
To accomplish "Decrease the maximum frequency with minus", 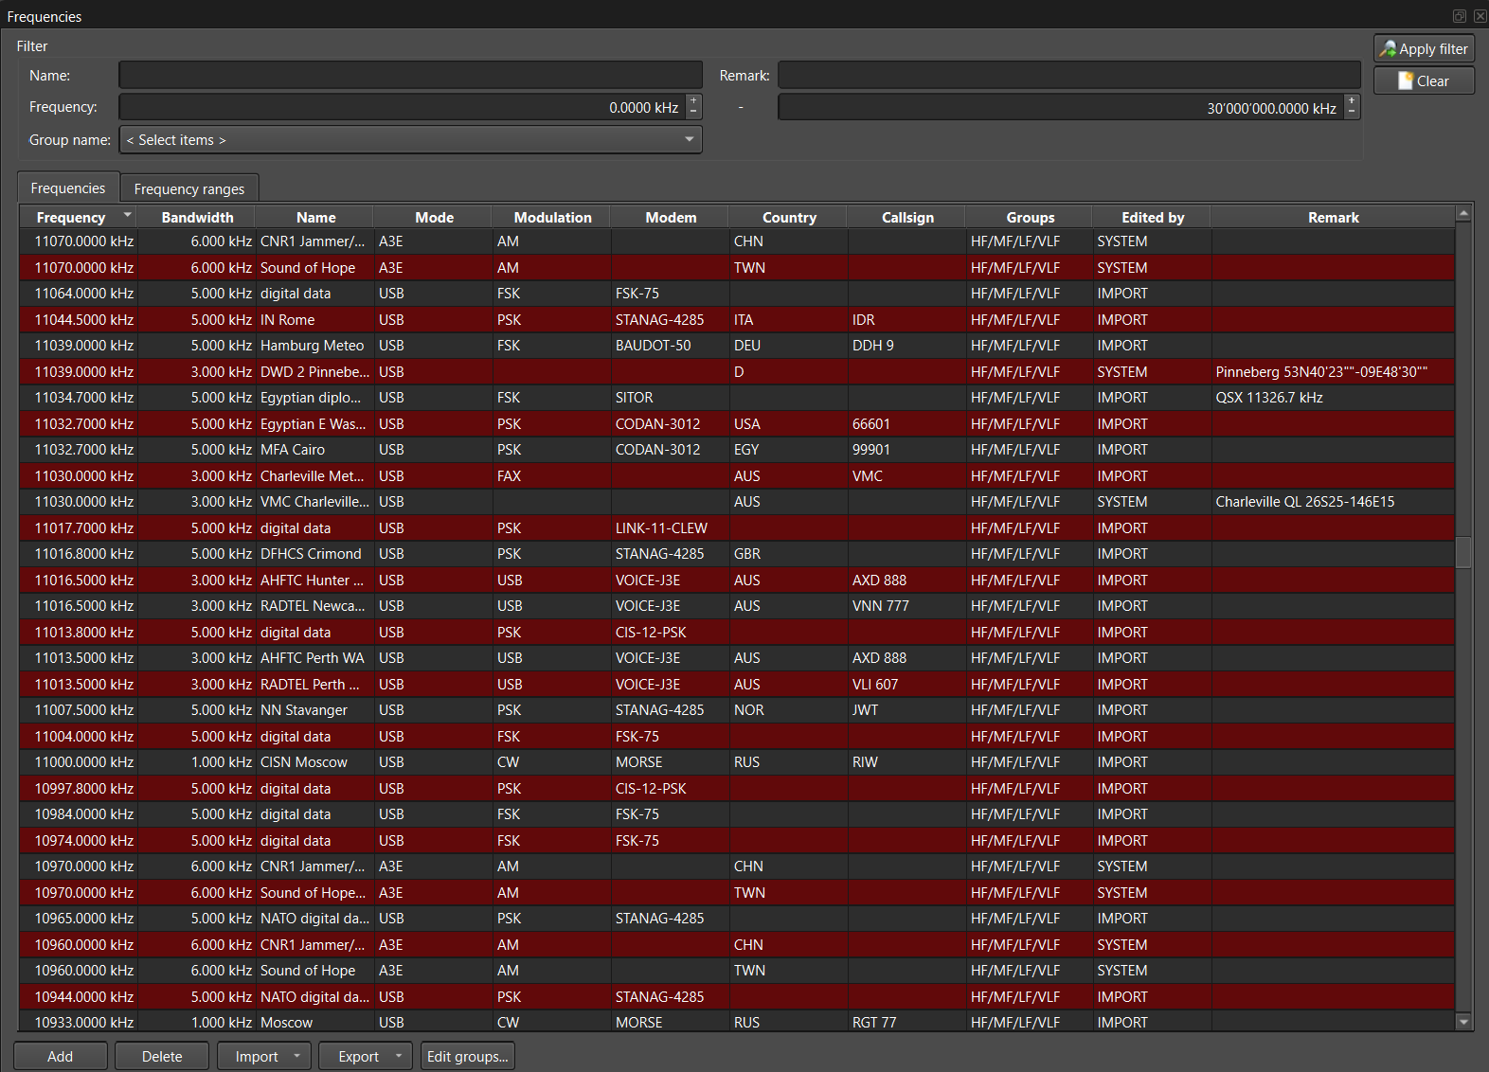I will [1352, 113].
